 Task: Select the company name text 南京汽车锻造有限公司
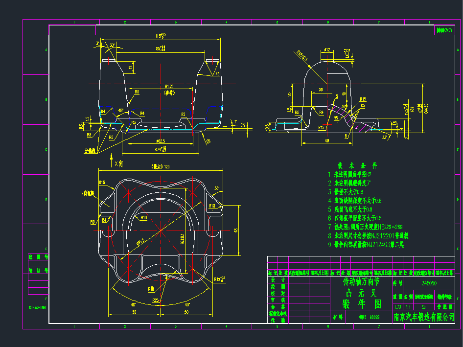point(423,317)
